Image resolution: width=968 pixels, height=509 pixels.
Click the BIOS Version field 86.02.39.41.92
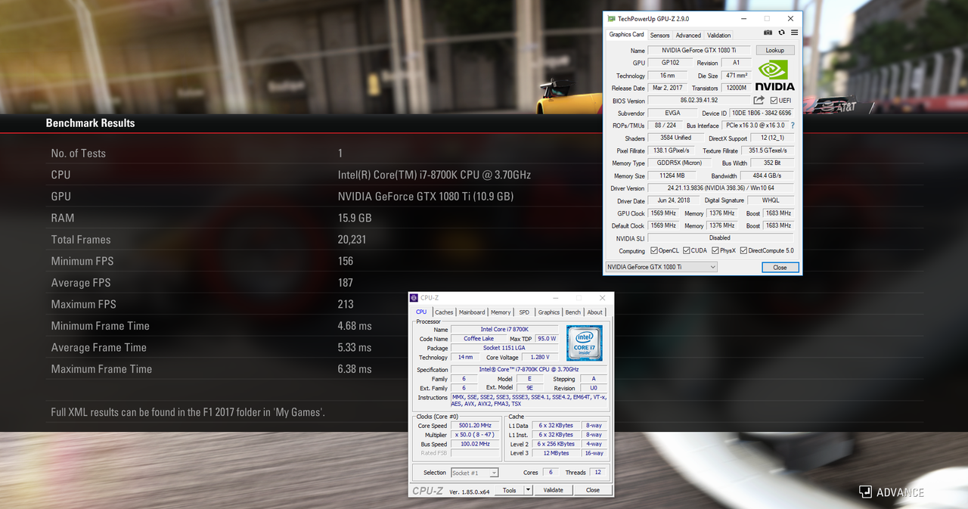point(699,101)
